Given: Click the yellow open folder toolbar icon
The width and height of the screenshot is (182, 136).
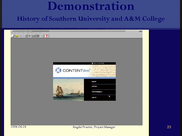Looking at the screenshot, I should point(17,36).
